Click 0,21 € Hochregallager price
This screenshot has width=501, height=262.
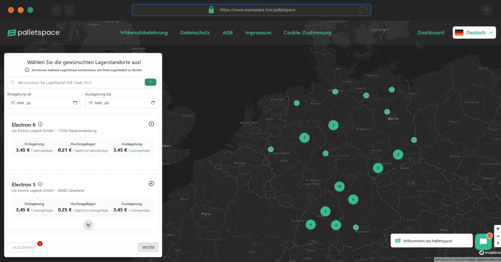pyautogui.click(x=65, y=150)
